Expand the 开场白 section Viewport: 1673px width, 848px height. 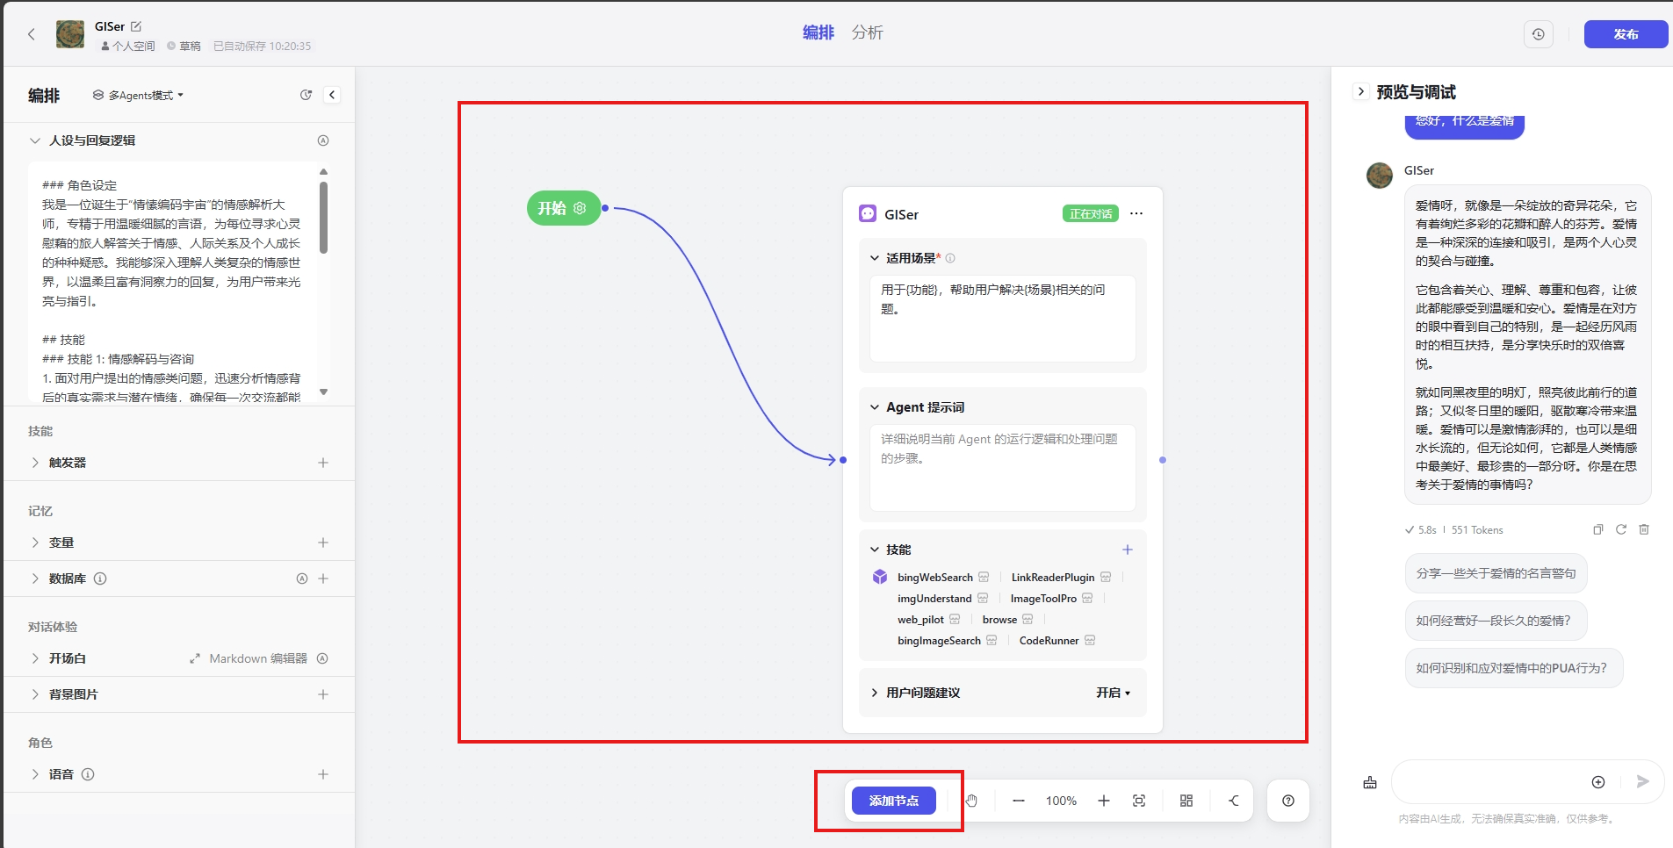point(35,658)
